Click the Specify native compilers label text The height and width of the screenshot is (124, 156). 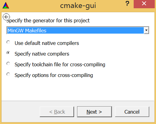[x=42, y=54]
